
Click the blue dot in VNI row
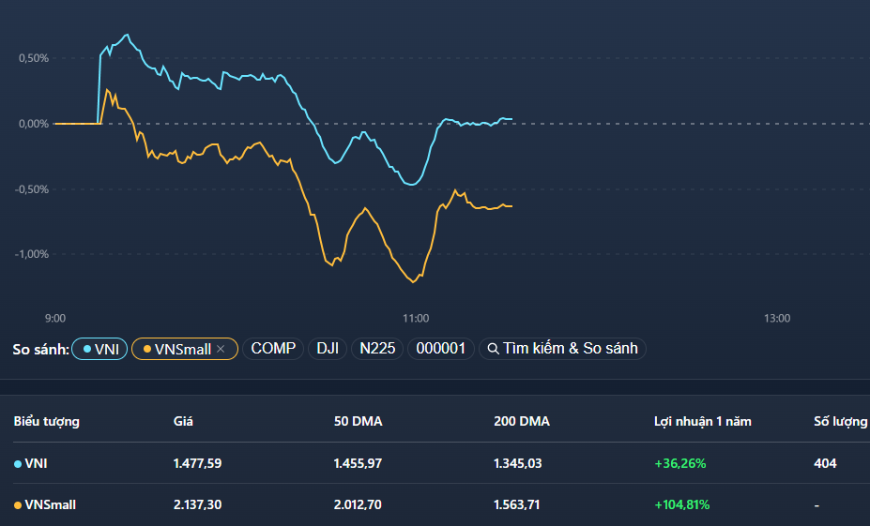coord(18,464)
